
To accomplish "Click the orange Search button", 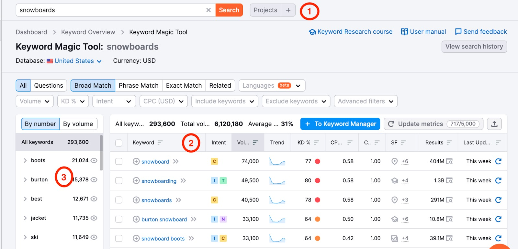I will click(229, 10).
